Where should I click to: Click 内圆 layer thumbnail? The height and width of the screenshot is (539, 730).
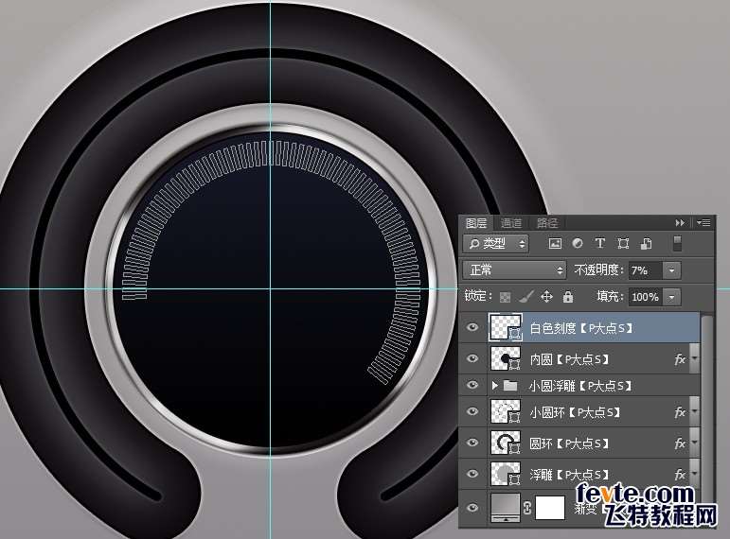tap(506, 358)
